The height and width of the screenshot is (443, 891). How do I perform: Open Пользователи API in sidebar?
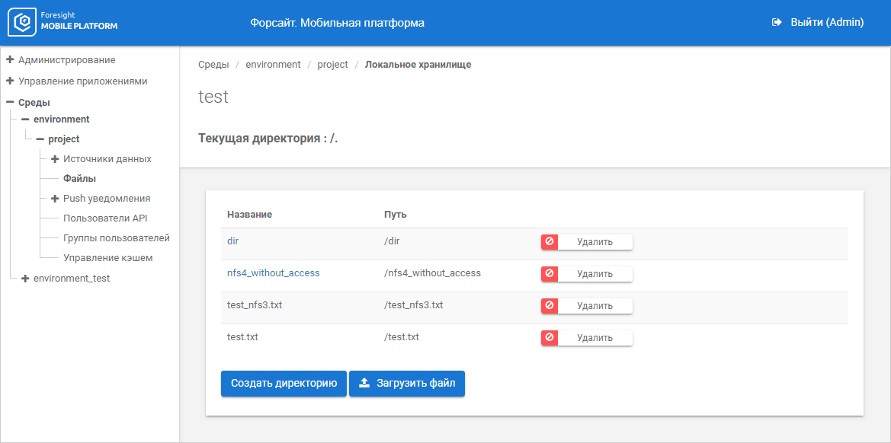105,218
